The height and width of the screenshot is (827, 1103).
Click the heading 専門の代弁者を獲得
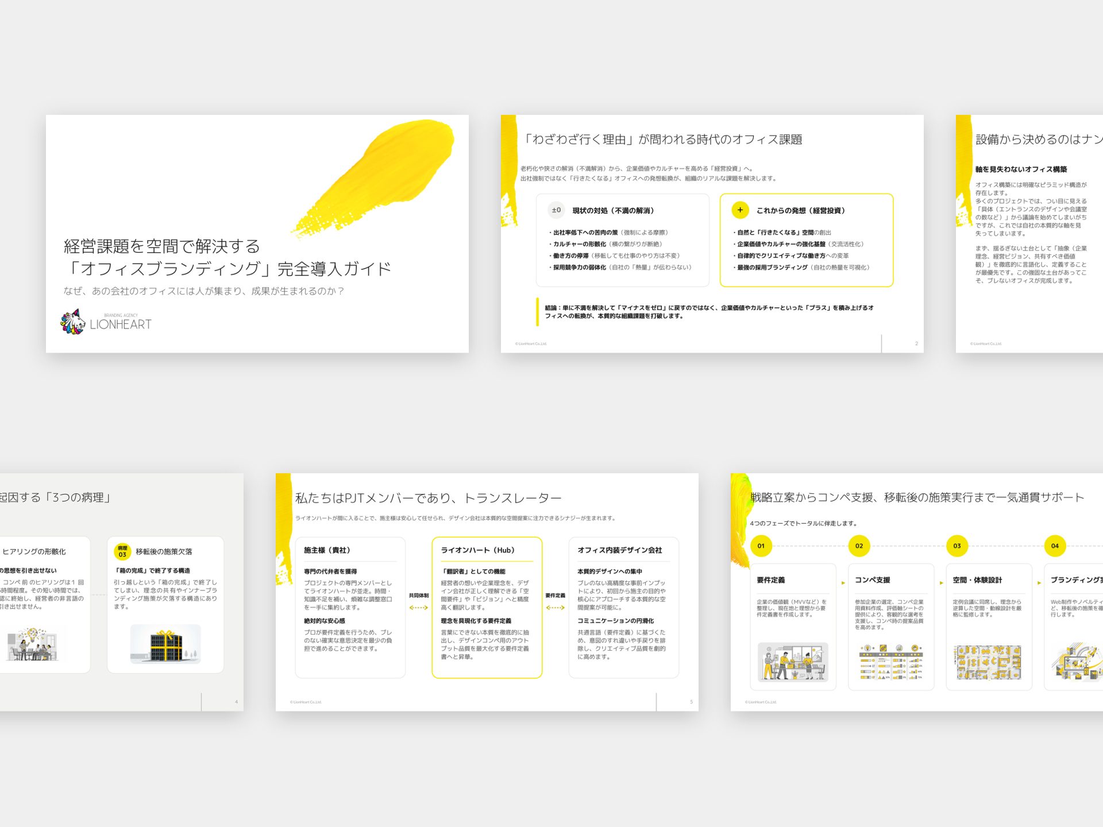[x=330, y=571]
